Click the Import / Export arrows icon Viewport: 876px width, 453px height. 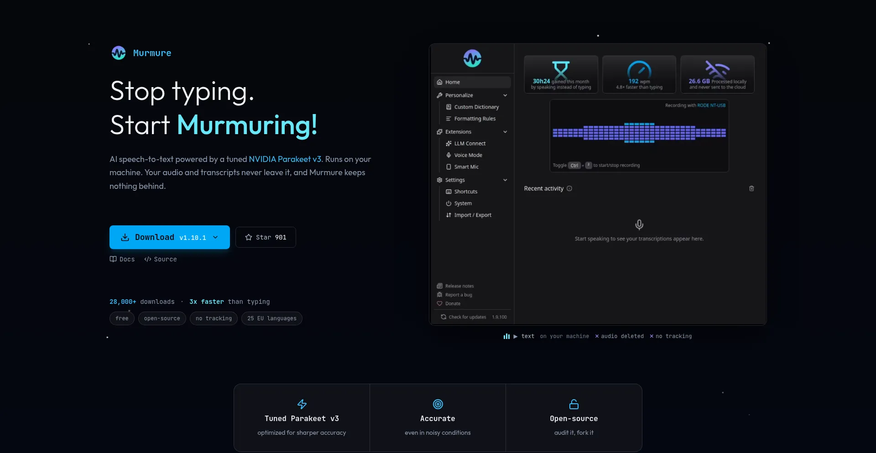(448, 215)
